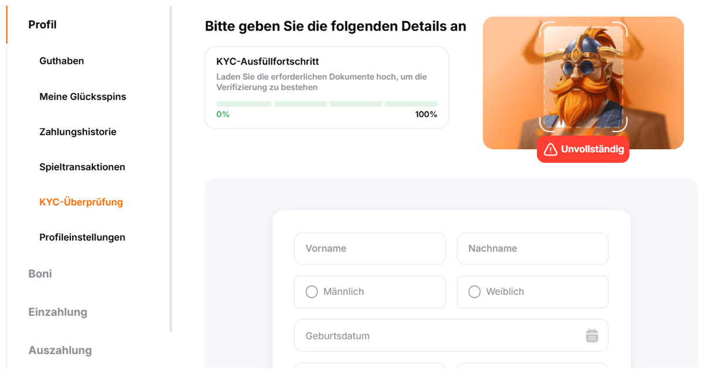Go to Meine Glücksspins
703x375 pixels.
click(x=83, y=97)
